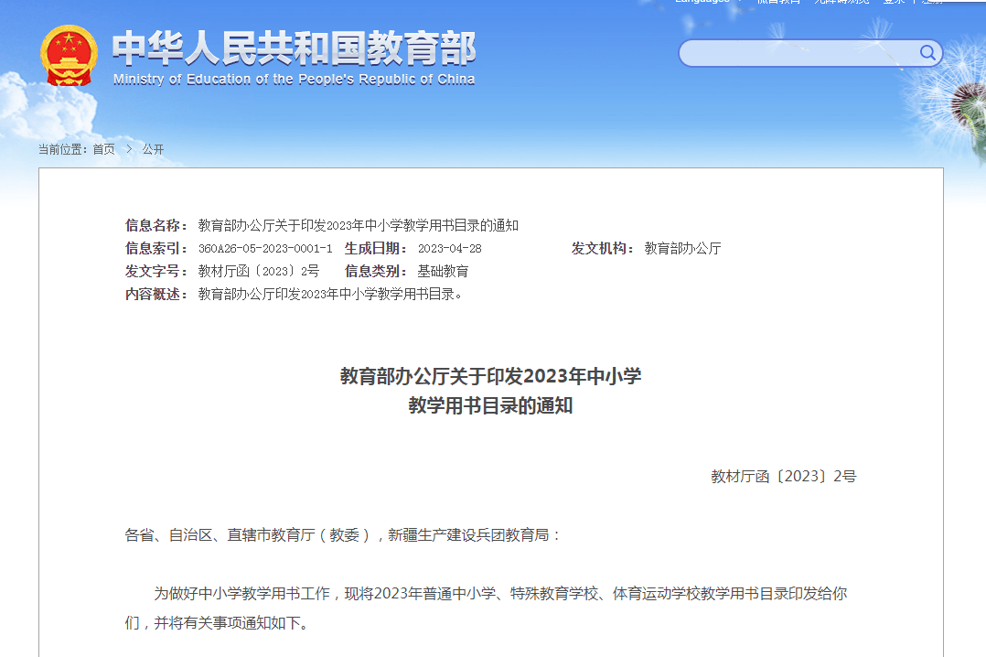Click the line 们，并将有关事项通知如下。
Image resolution: width=986 pixels, height=657 pixels.
tap(217, 623)
